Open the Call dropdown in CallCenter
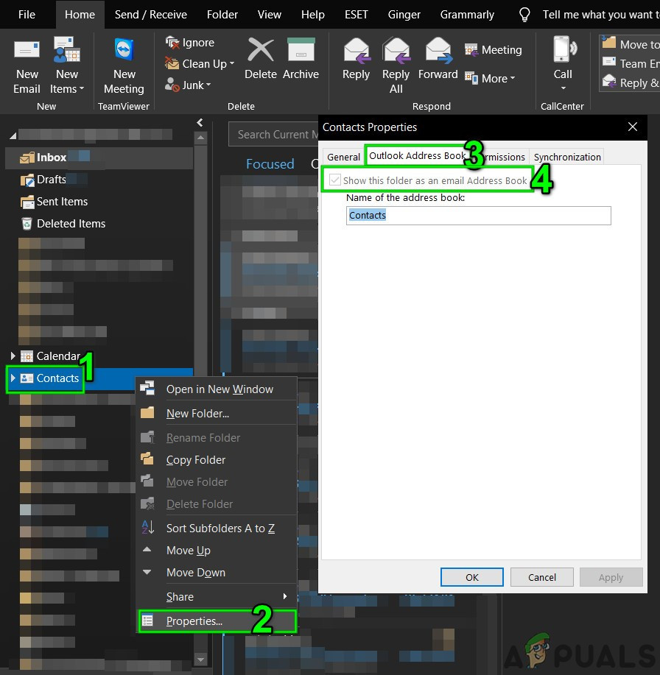 [x=563, y=65]
